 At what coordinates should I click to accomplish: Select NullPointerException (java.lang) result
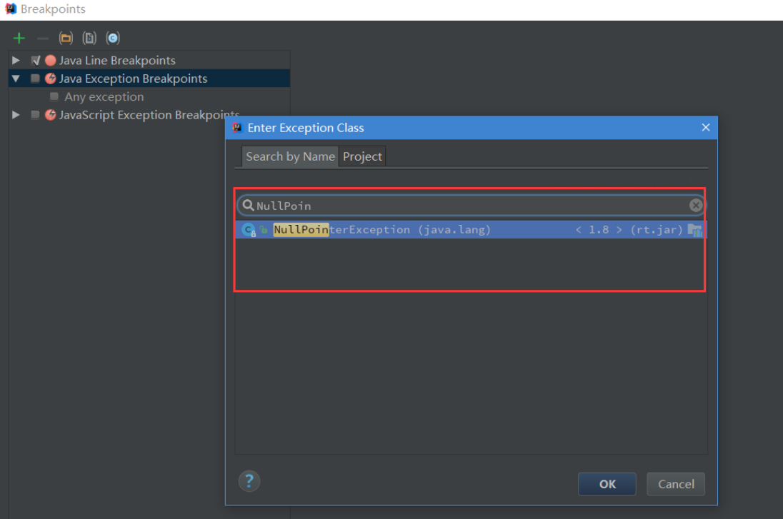[x=471, y=230]
